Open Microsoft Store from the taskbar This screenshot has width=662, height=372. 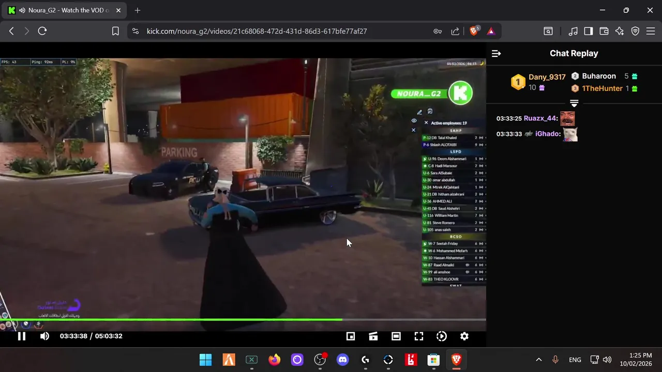click(433, 360)
